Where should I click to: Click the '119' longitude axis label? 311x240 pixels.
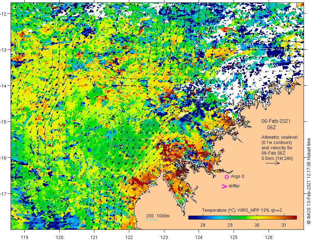[x=25, y=237]
